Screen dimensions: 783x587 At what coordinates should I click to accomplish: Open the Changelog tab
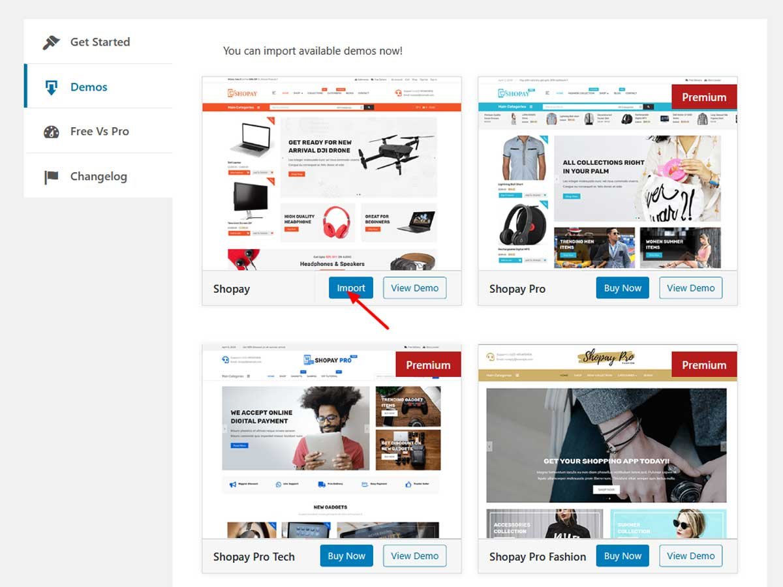(99, 176)
